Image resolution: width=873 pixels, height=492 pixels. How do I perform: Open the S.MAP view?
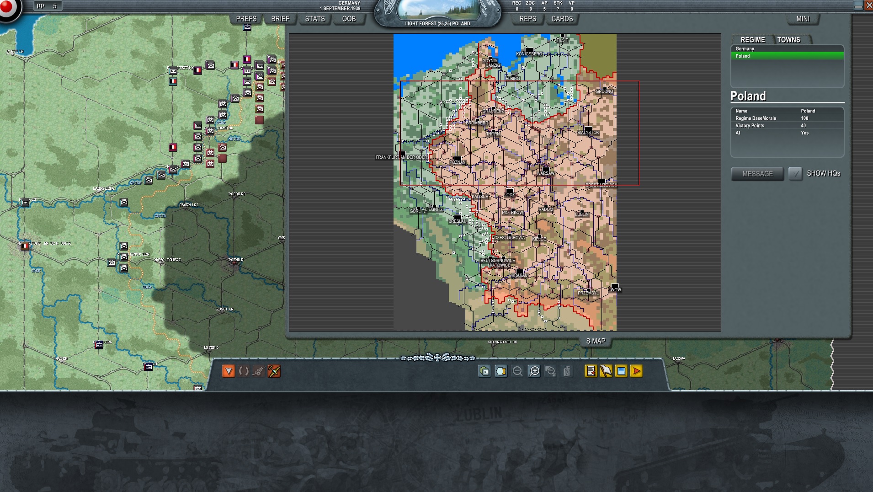pos(596,341)
